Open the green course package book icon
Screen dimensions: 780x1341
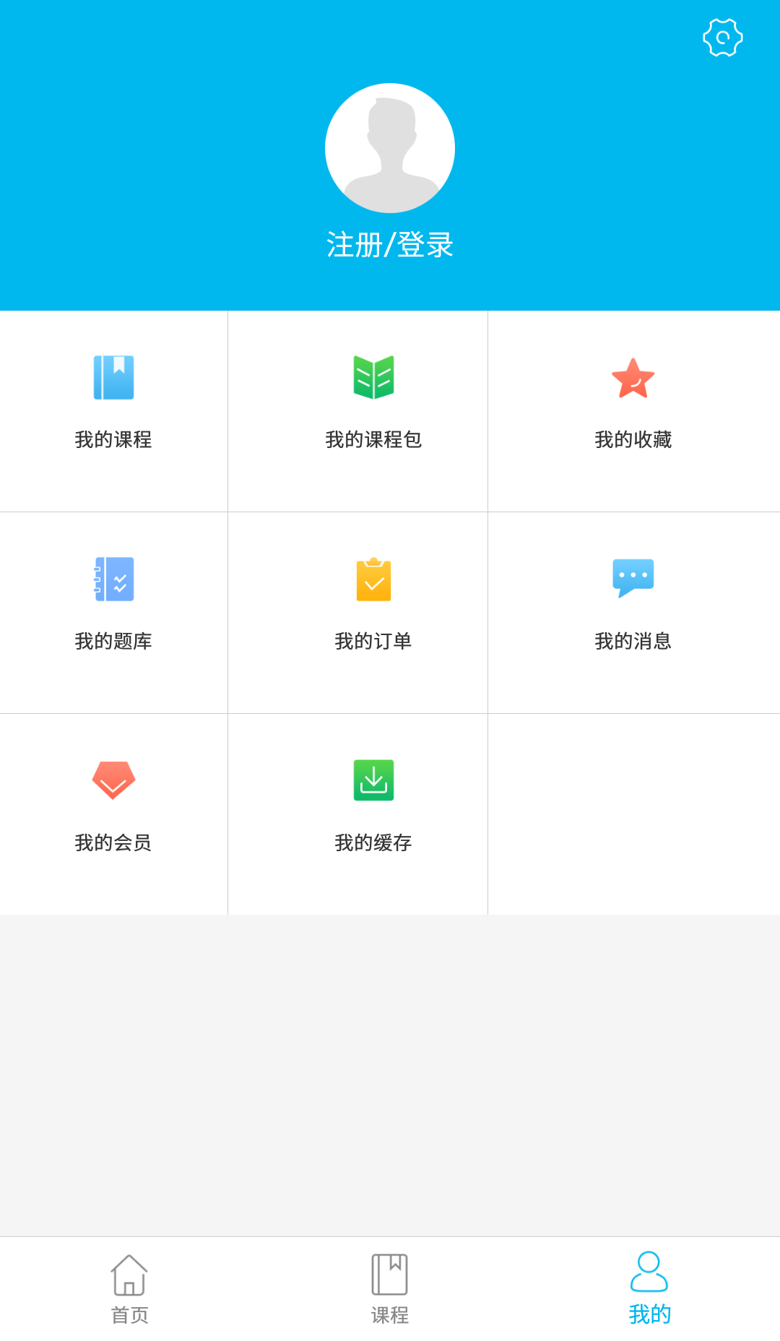[373, 377]
